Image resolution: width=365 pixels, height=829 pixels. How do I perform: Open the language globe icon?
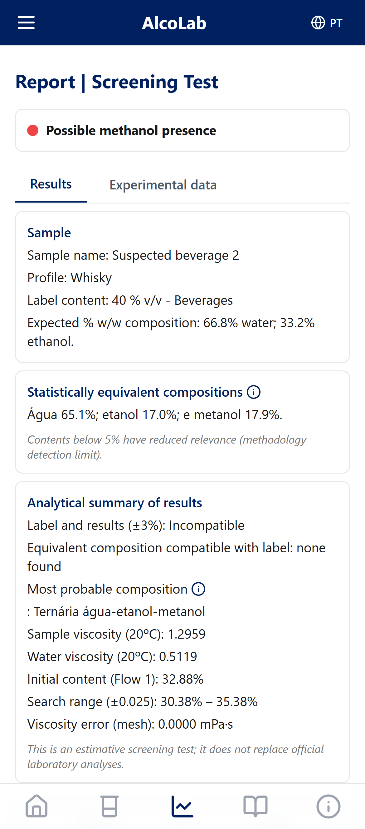point(318,23)
